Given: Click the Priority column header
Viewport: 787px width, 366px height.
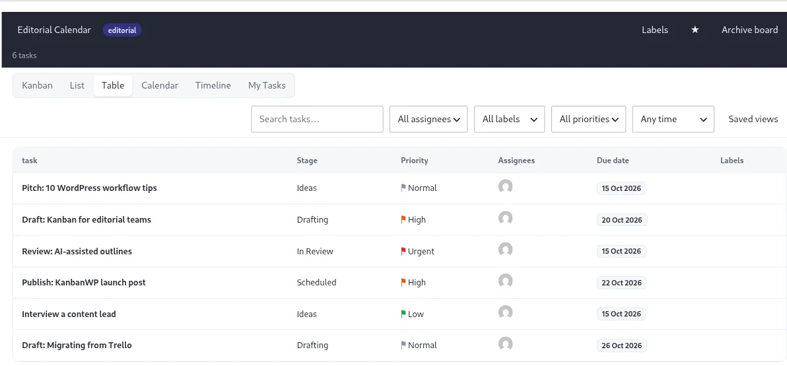Looking at the screenshot, I should [415, 161].
